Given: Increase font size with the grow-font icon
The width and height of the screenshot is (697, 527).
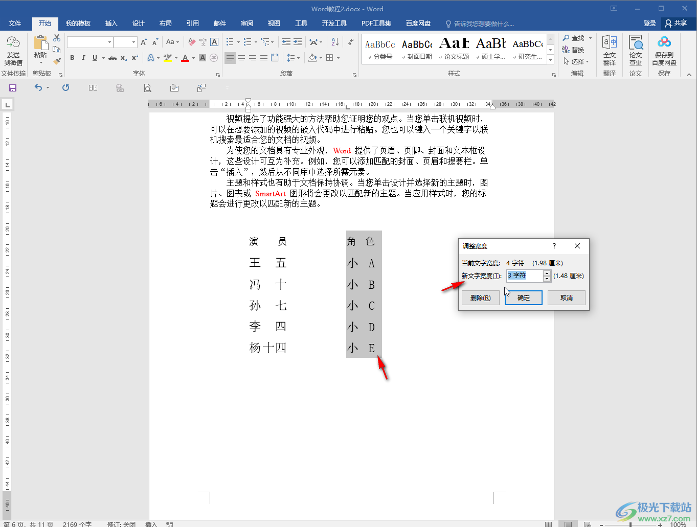Looking at the screenshot, I should [144, 42].
